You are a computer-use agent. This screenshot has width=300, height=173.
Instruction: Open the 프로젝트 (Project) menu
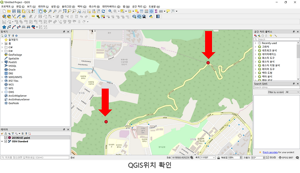point(7,7)
